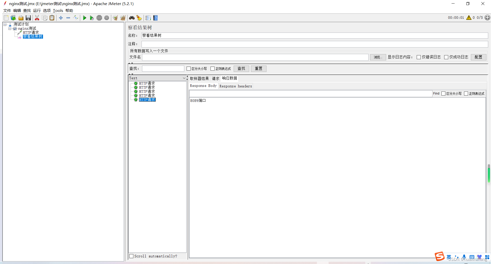Enable Scroll automatically checkbox
Image resolution: width=491 pixels, height=264 pixels.
[131, 256]
